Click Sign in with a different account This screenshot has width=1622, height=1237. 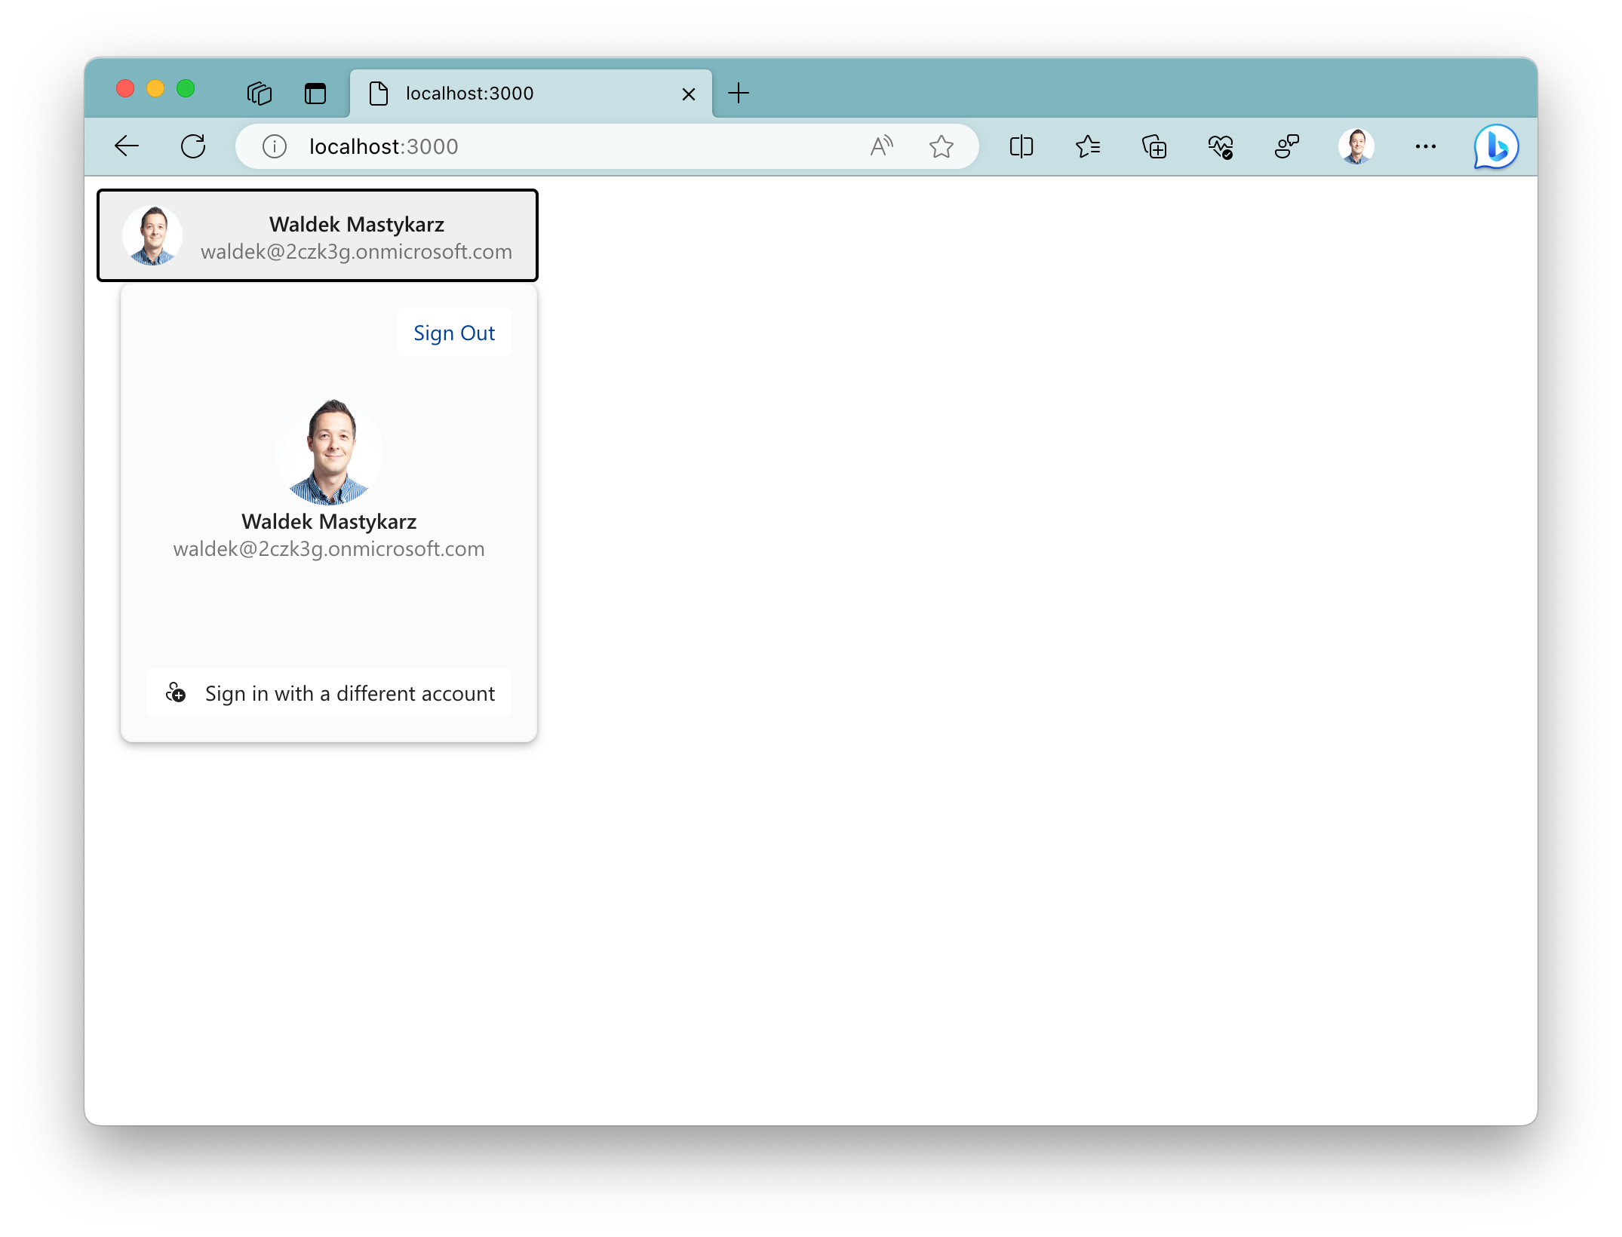point(329,692)
